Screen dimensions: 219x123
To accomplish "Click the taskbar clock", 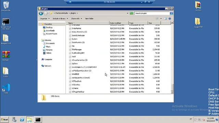I will tap(210, 120).
